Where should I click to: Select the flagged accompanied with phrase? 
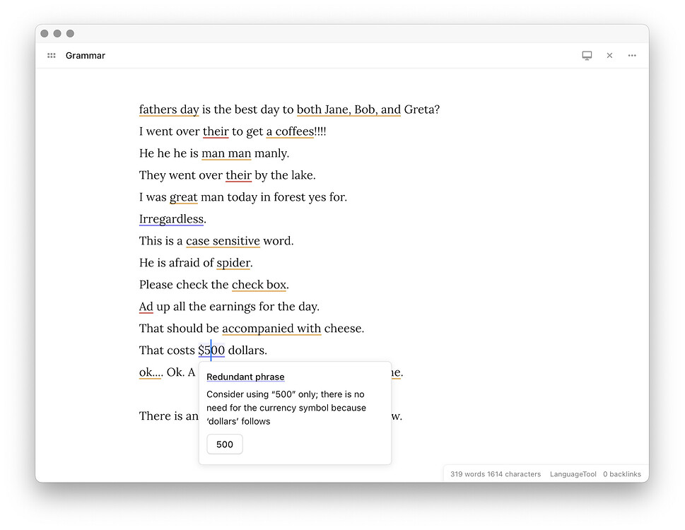(271, 328)
